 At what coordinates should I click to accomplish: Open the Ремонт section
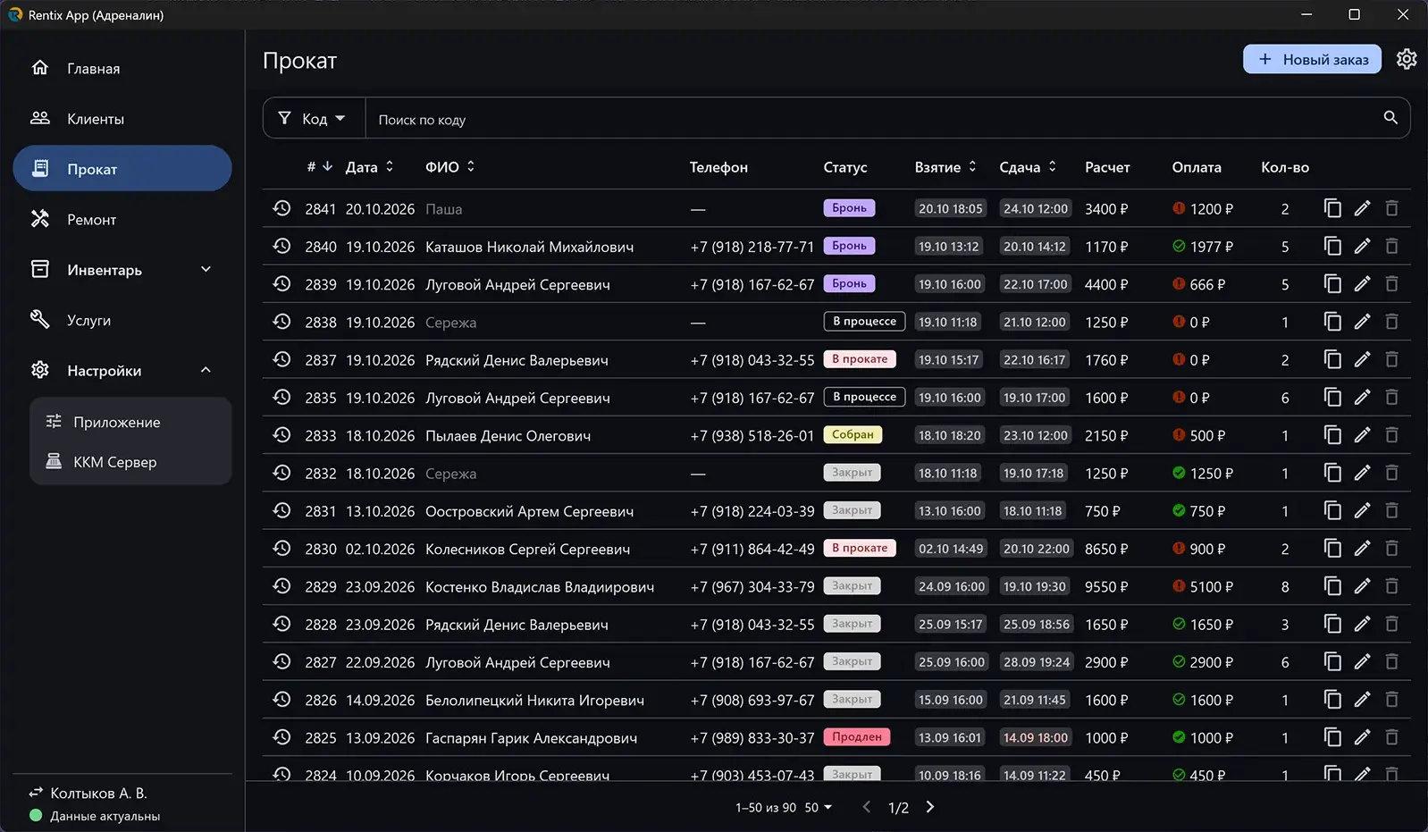tap(122, 219)
